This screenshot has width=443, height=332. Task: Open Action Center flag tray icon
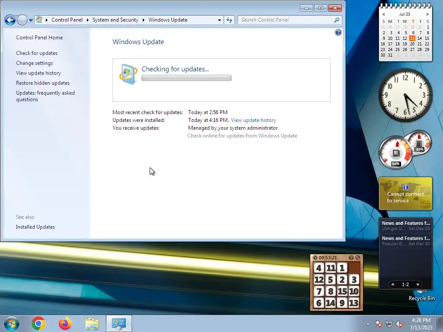click(x=379, y=324)
